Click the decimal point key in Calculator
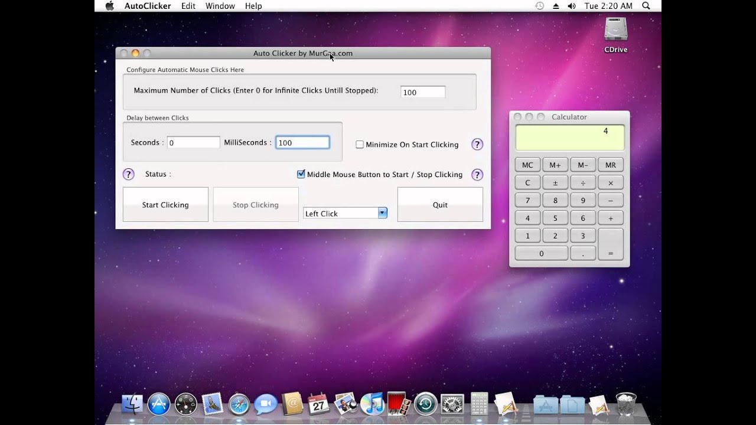The image size is (756, 425). click(583, 253)
